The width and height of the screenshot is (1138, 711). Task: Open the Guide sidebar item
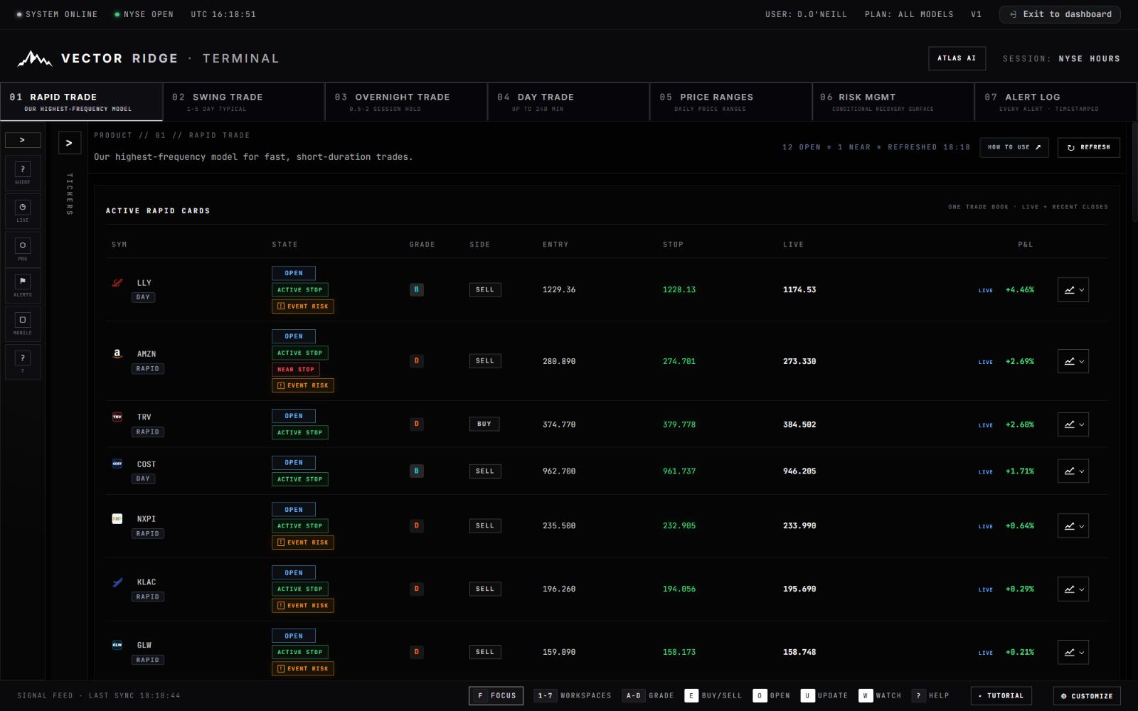23,173
